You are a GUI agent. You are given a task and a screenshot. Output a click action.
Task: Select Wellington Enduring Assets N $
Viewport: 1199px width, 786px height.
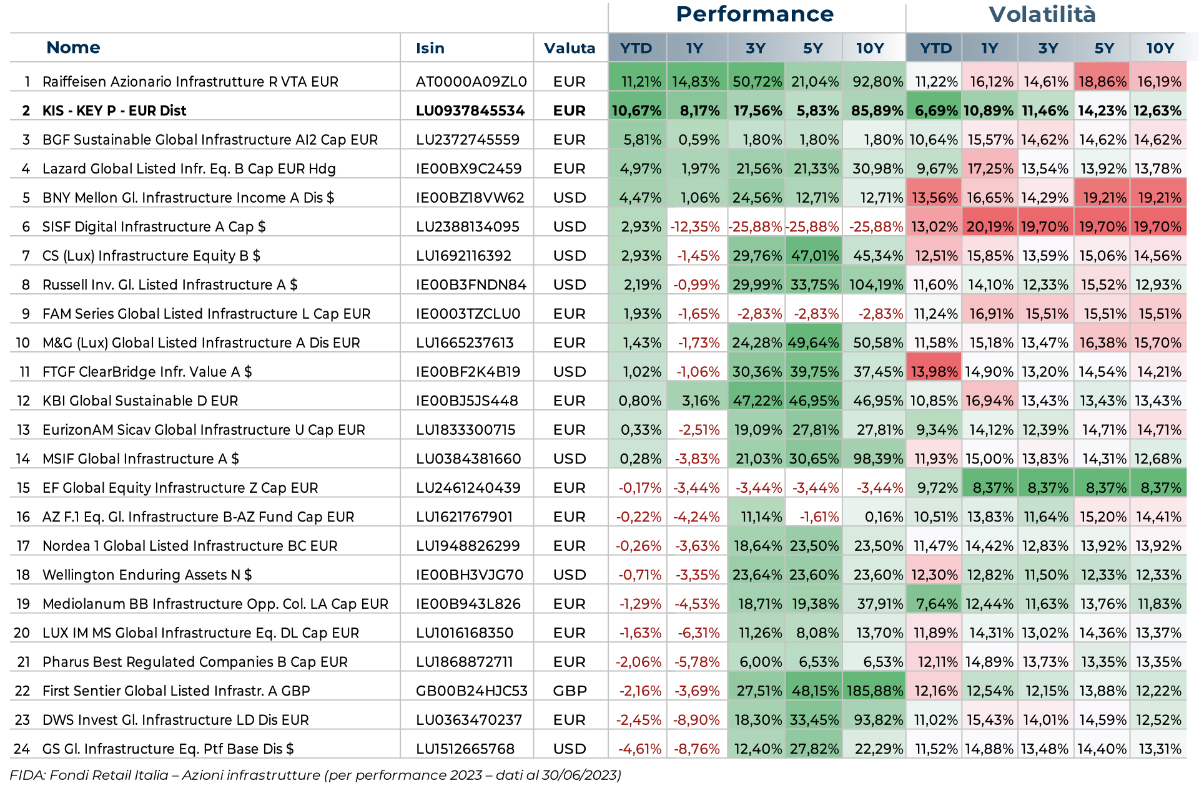(x=147, y=575)
